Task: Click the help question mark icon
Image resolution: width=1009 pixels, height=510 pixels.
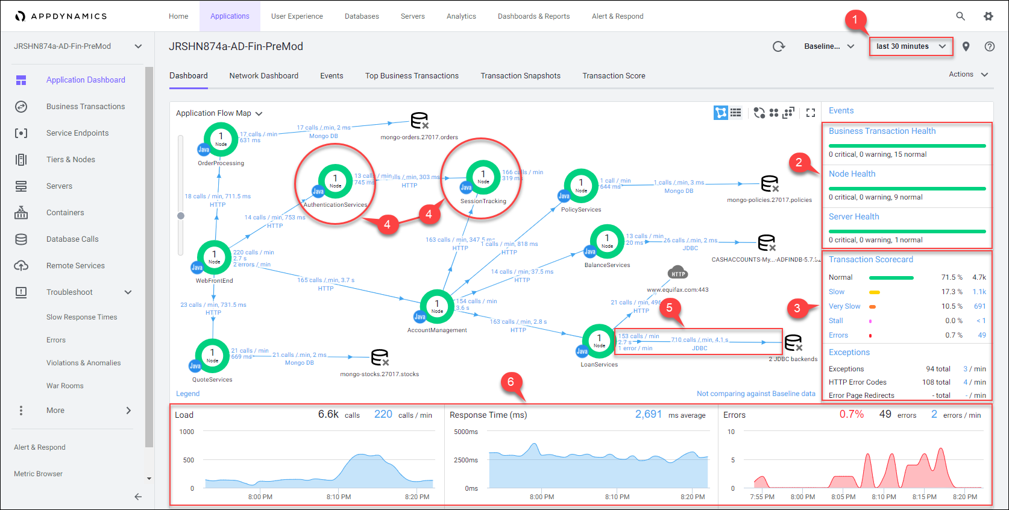Action: pos(990,46)
